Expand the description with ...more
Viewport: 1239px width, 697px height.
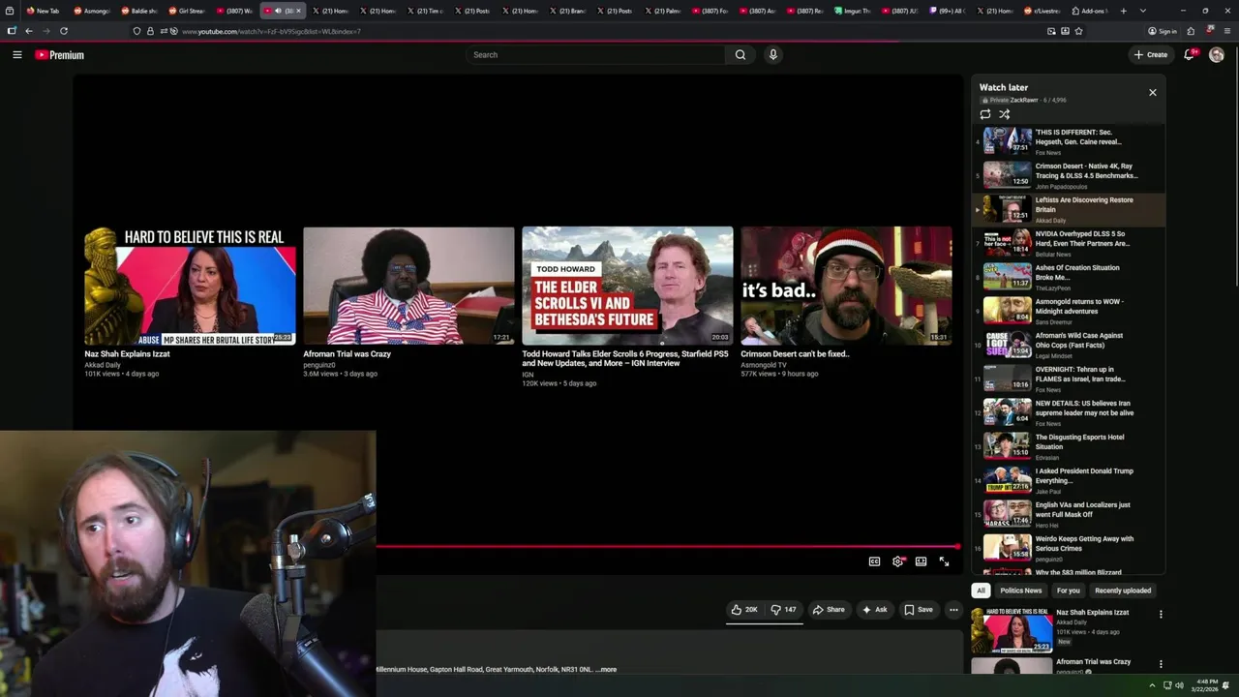607,669
